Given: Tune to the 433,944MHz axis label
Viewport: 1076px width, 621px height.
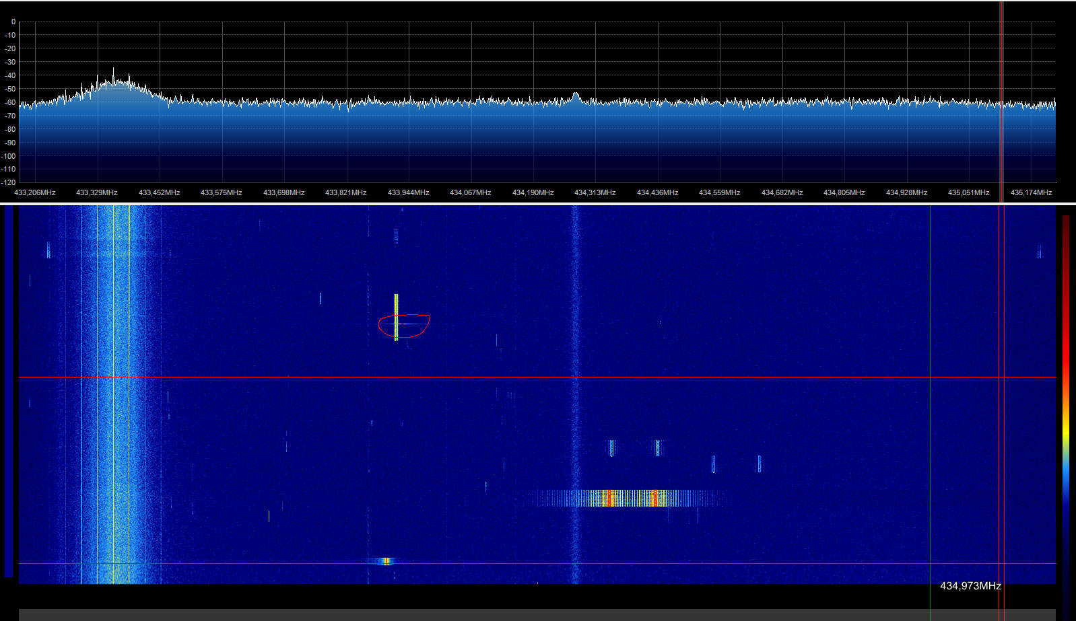Looking at the screenshot, I should [409, 192].
